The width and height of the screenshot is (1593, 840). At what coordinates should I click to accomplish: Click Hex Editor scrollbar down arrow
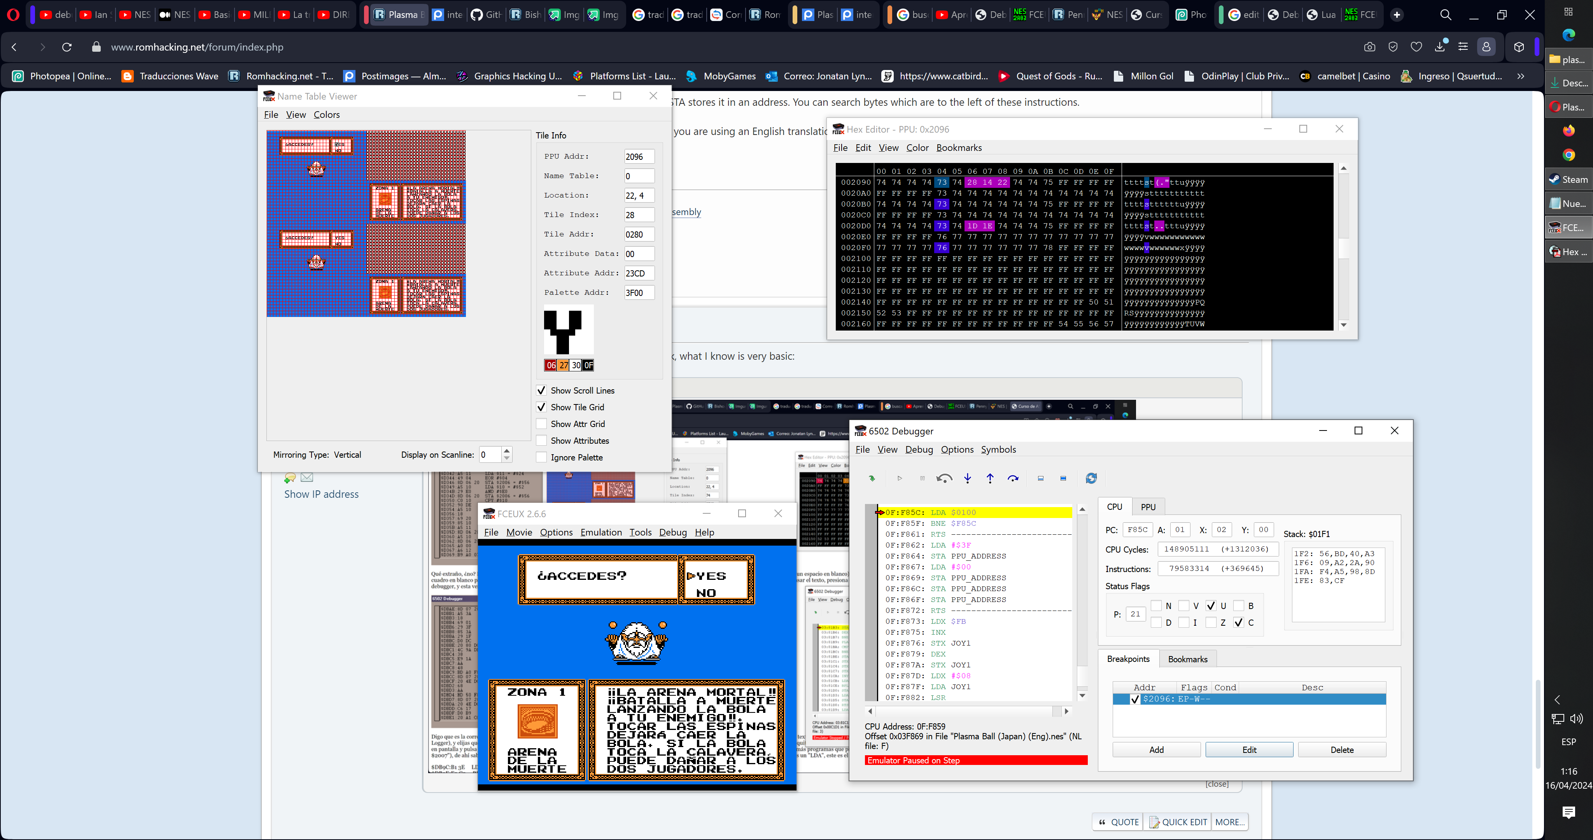tap(1343, 325)
